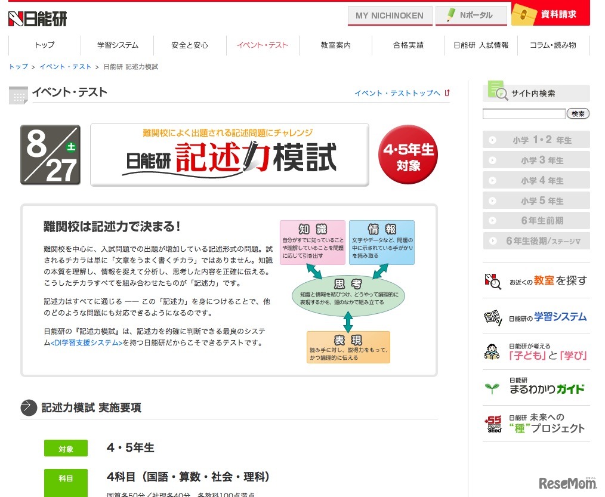Open 日能研 入試情報 navigation item

tap(481, 45)
